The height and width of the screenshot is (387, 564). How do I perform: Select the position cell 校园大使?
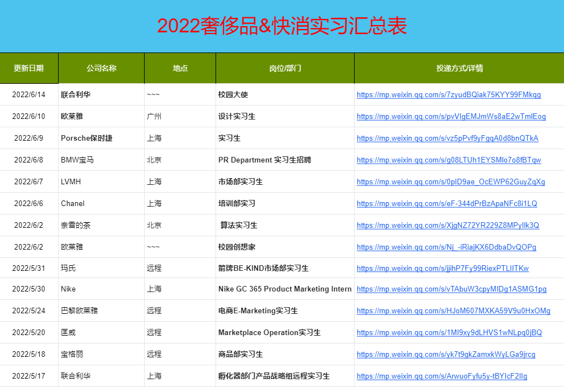coord(285,94)
